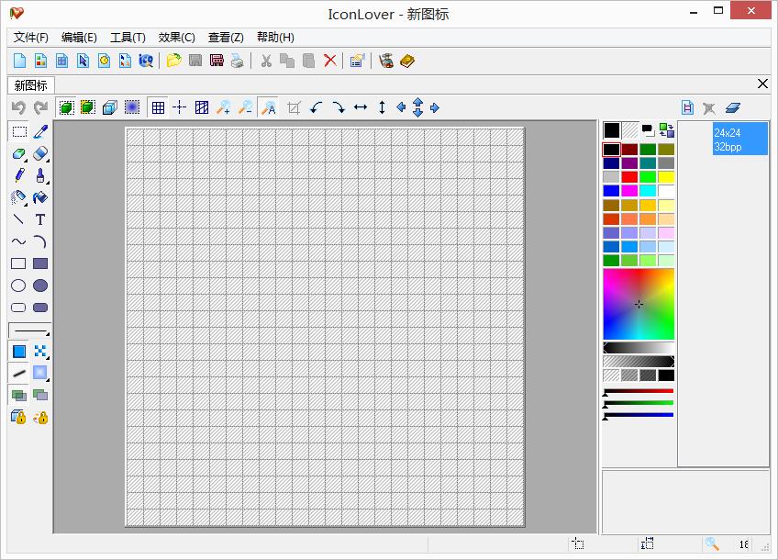The height and width of the screenshot is (560, 778).
Task: Select the Ellipse drawing tool
Action: click(20, 286)
